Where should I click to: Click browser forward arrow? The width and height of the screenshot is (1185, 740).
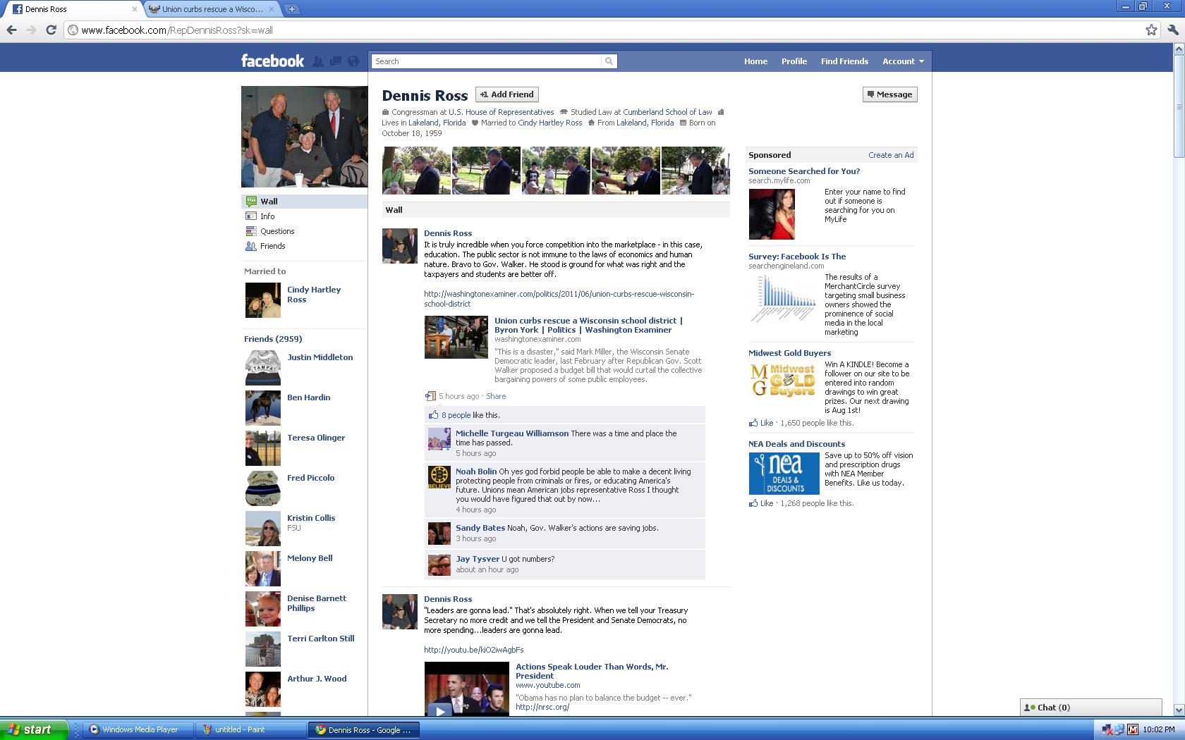pyautogui.click(x=31, y=30)
